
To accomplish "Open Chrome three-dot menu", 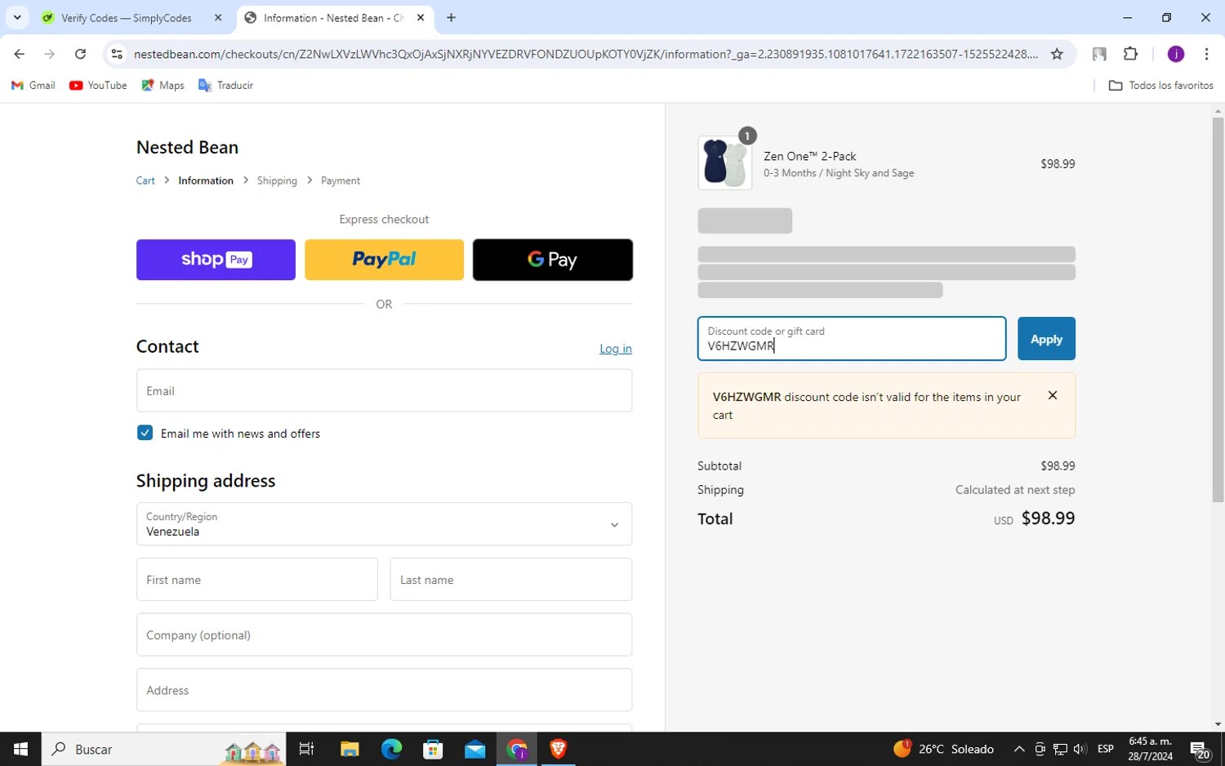I will point(1206,54).
